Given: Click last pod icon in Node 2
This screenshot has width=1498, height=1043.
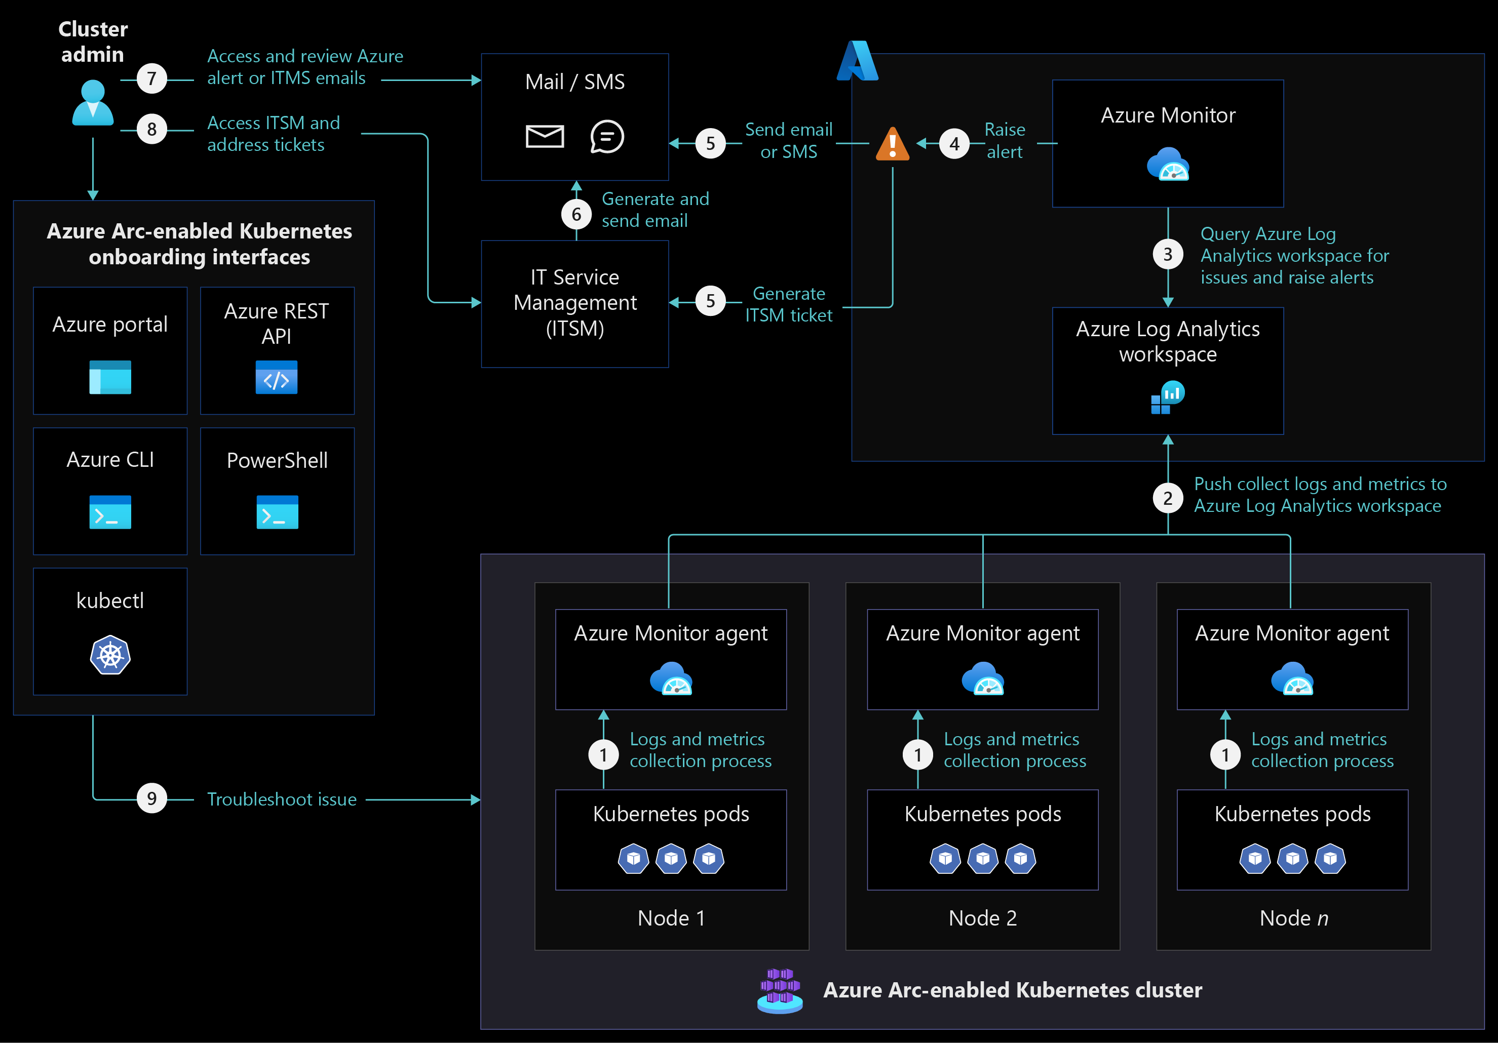Looking at the screenshot, I should [1021, 859].
